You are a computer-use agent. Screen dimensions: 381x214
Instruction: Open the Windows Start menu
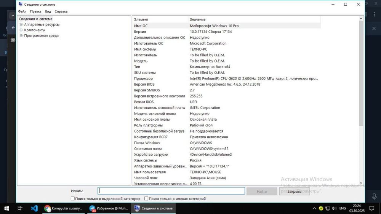click(x=6, y=208)
